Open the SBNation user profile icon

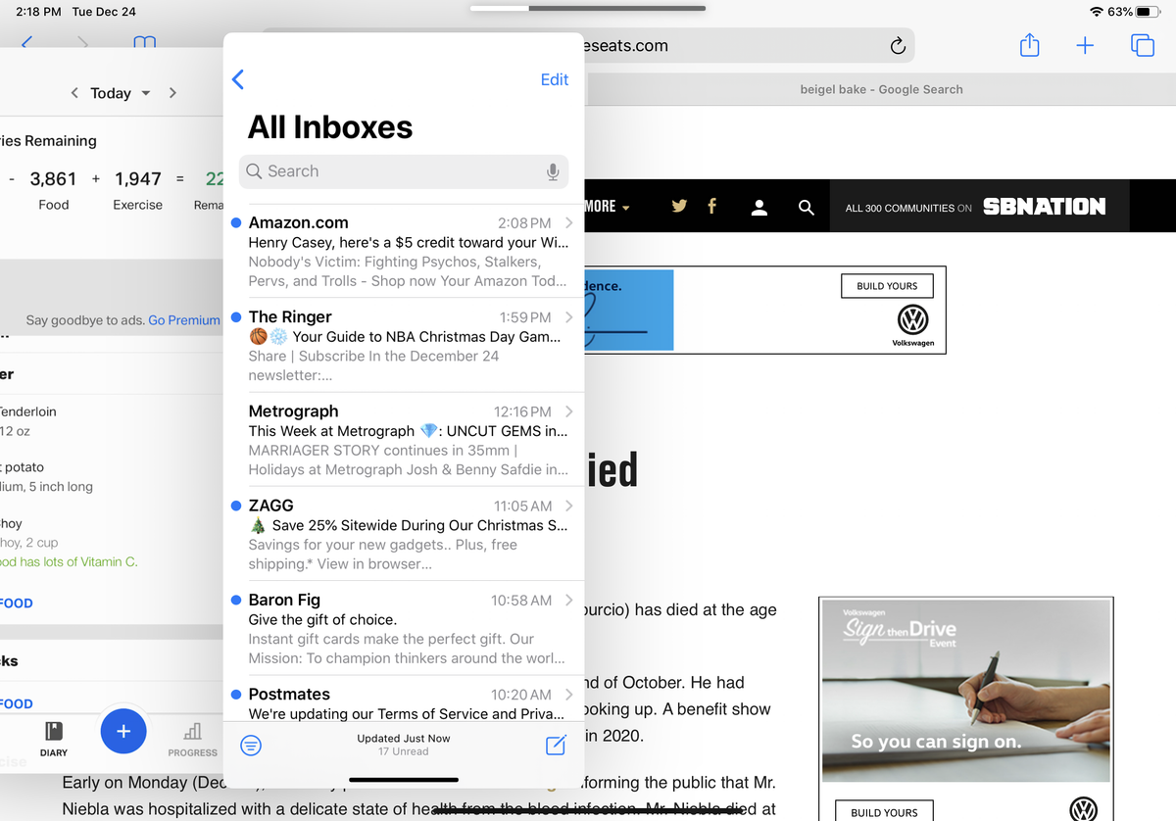coord(759,206)
